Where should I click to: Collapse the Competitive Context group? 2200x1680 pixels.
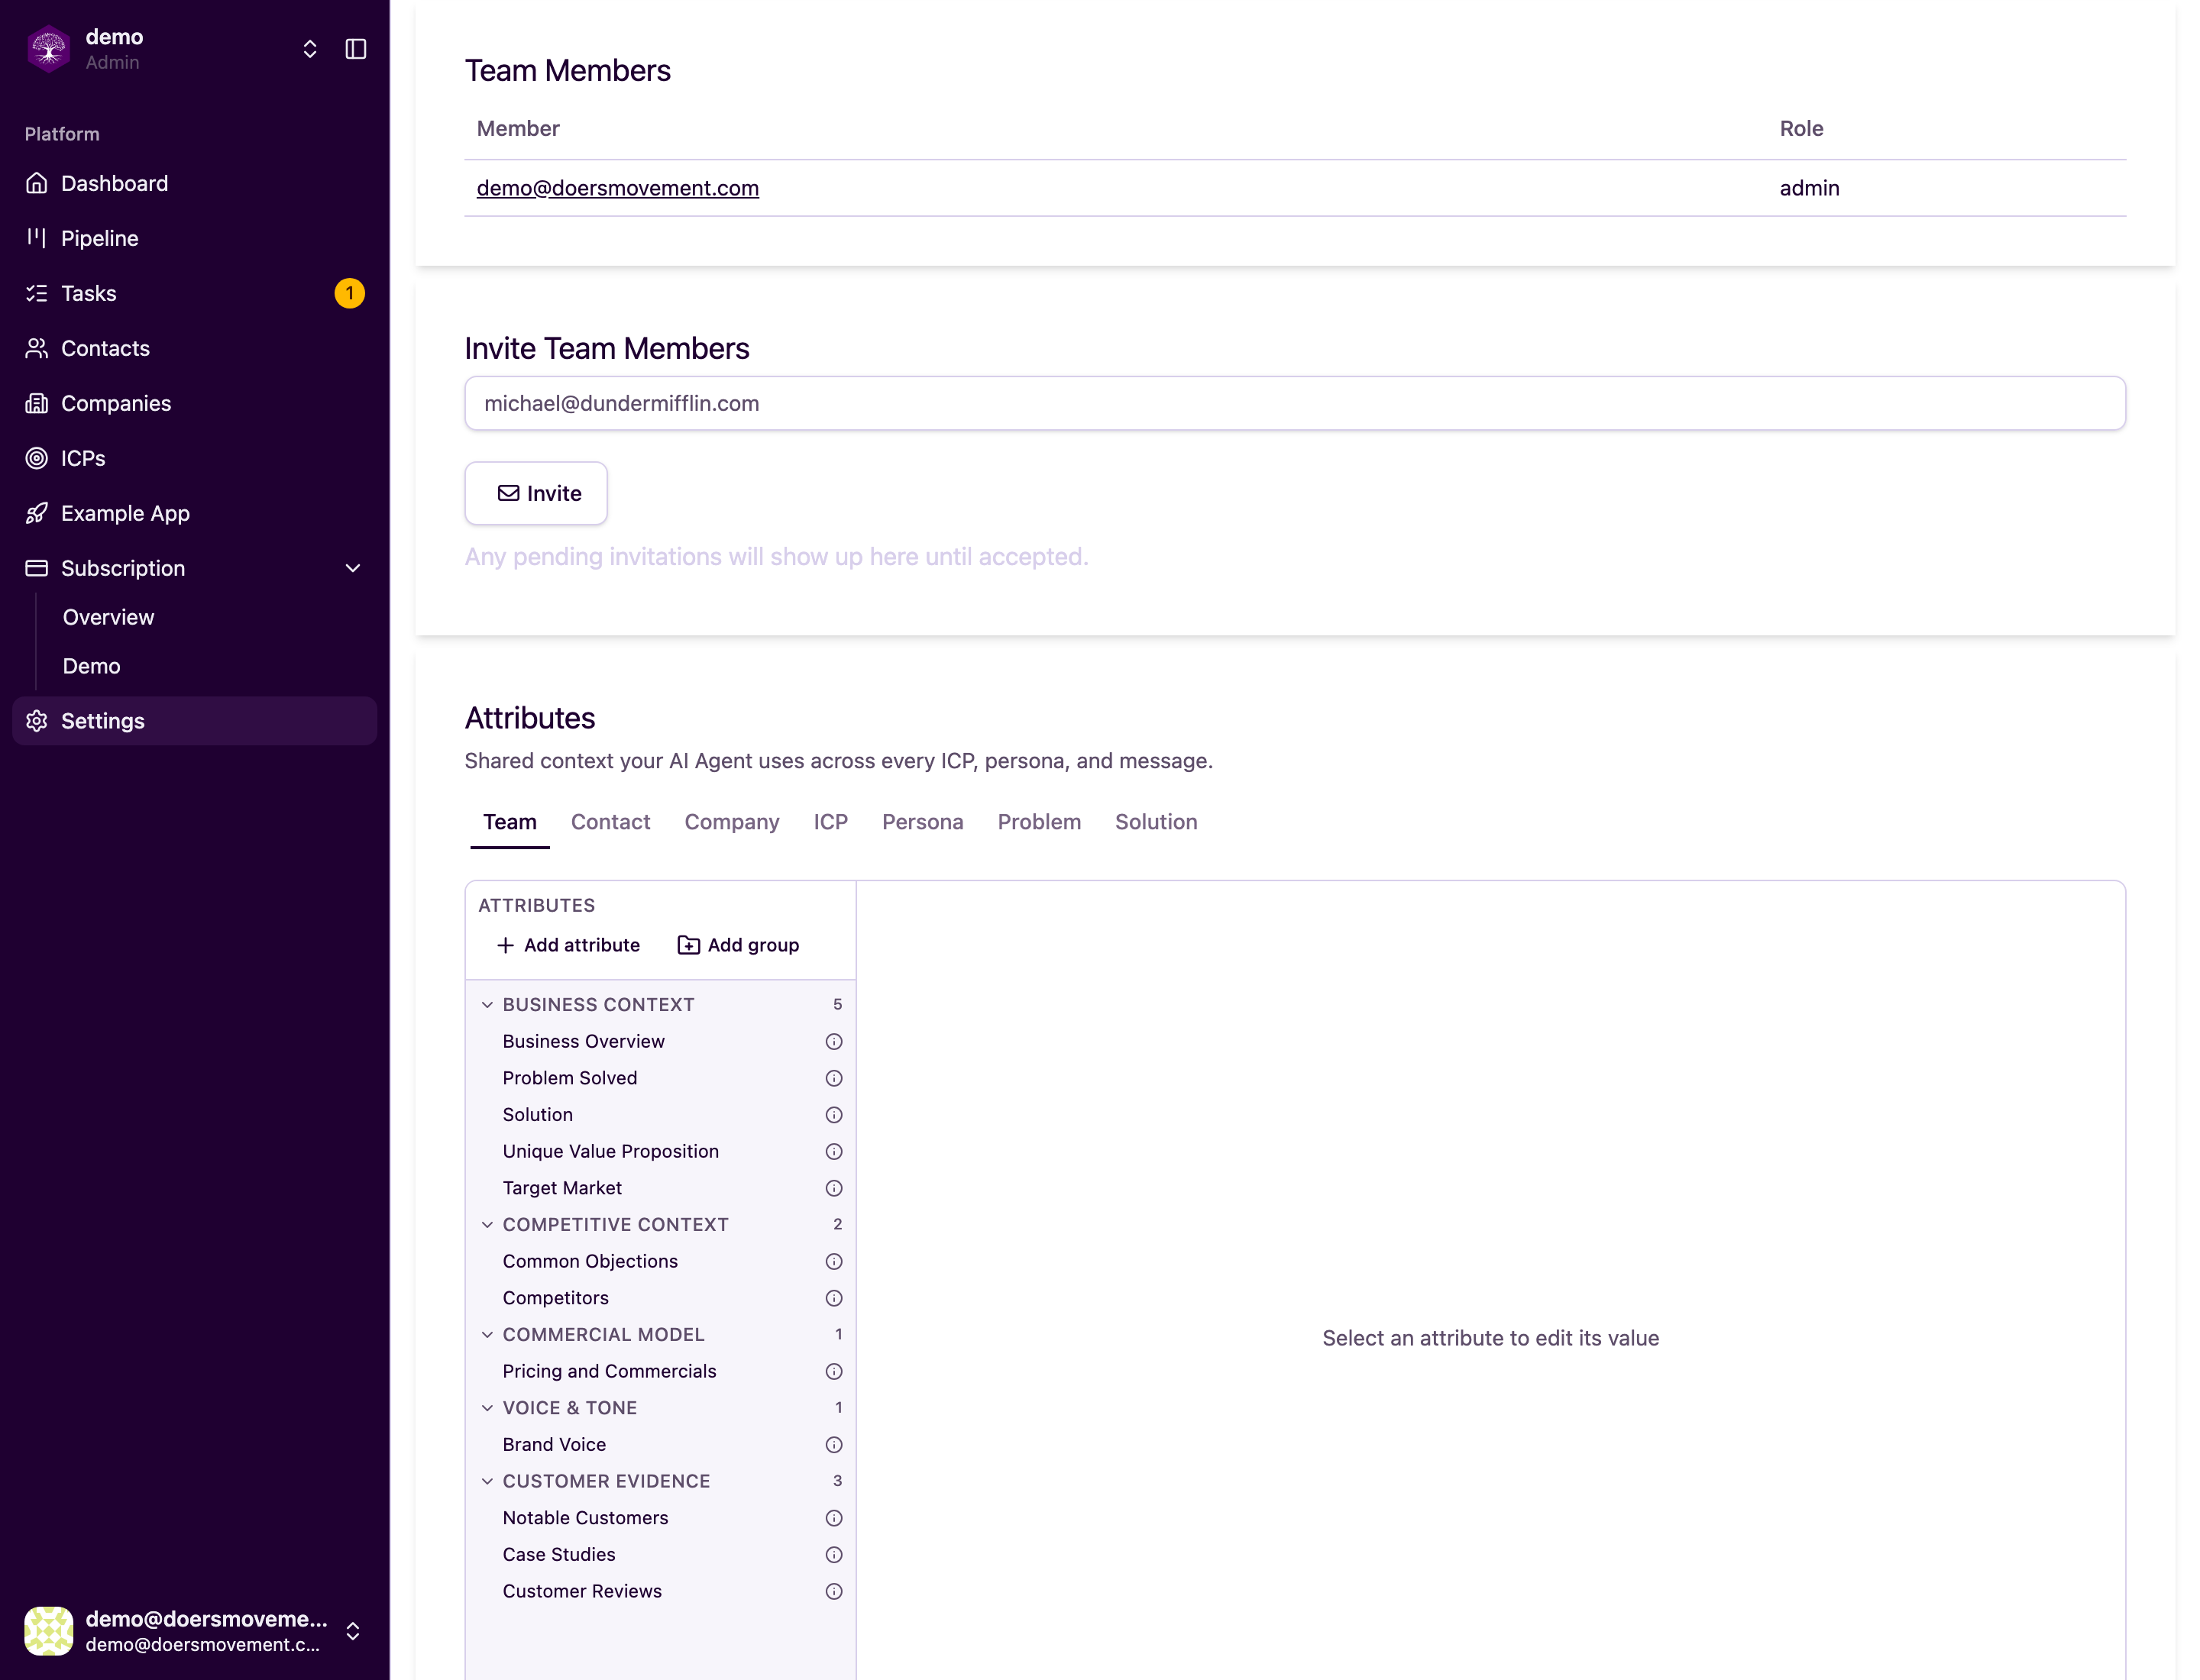pos(487,1225)
